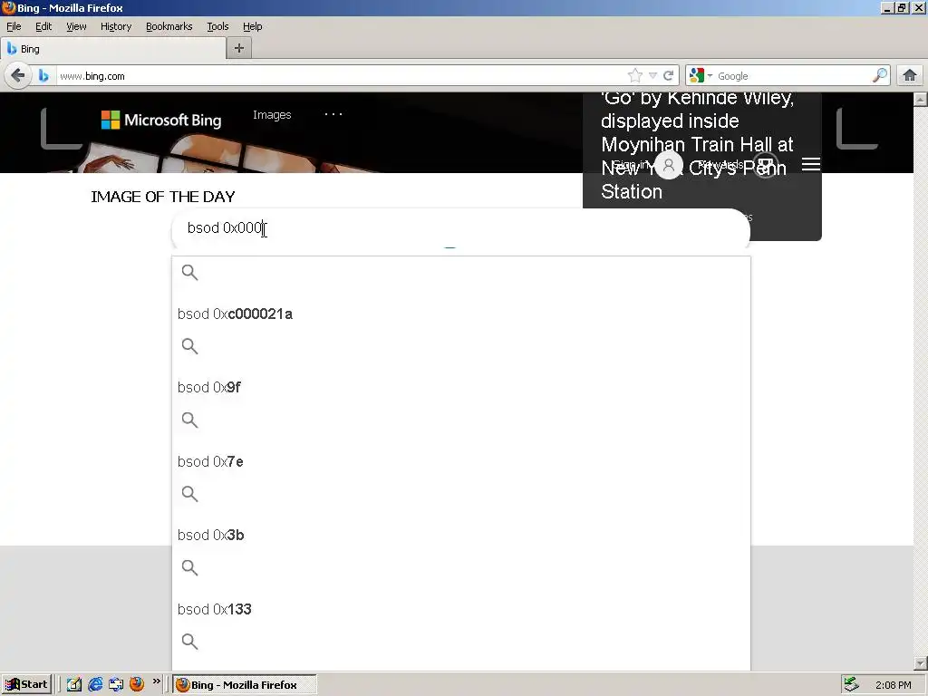The height and width of the screenshot is (696, 928).
Task: Click the Bing site identity icon in address bar
Action: click(43, 76)
